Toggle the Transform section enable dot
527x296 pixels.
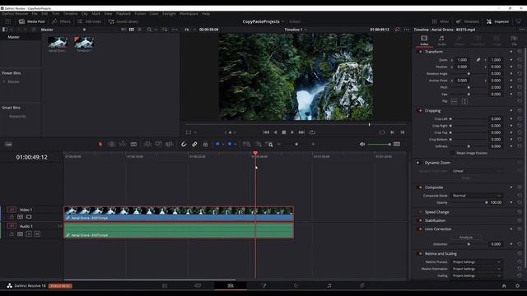[x=420, y=52]
